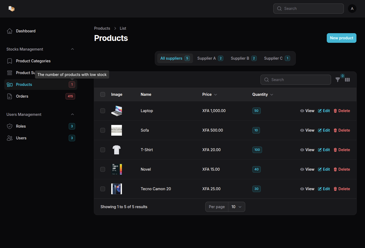Toggle the select-all checkbox in table header
The height and width of the screenshot is (248, 365).
[x=103, y=94]
